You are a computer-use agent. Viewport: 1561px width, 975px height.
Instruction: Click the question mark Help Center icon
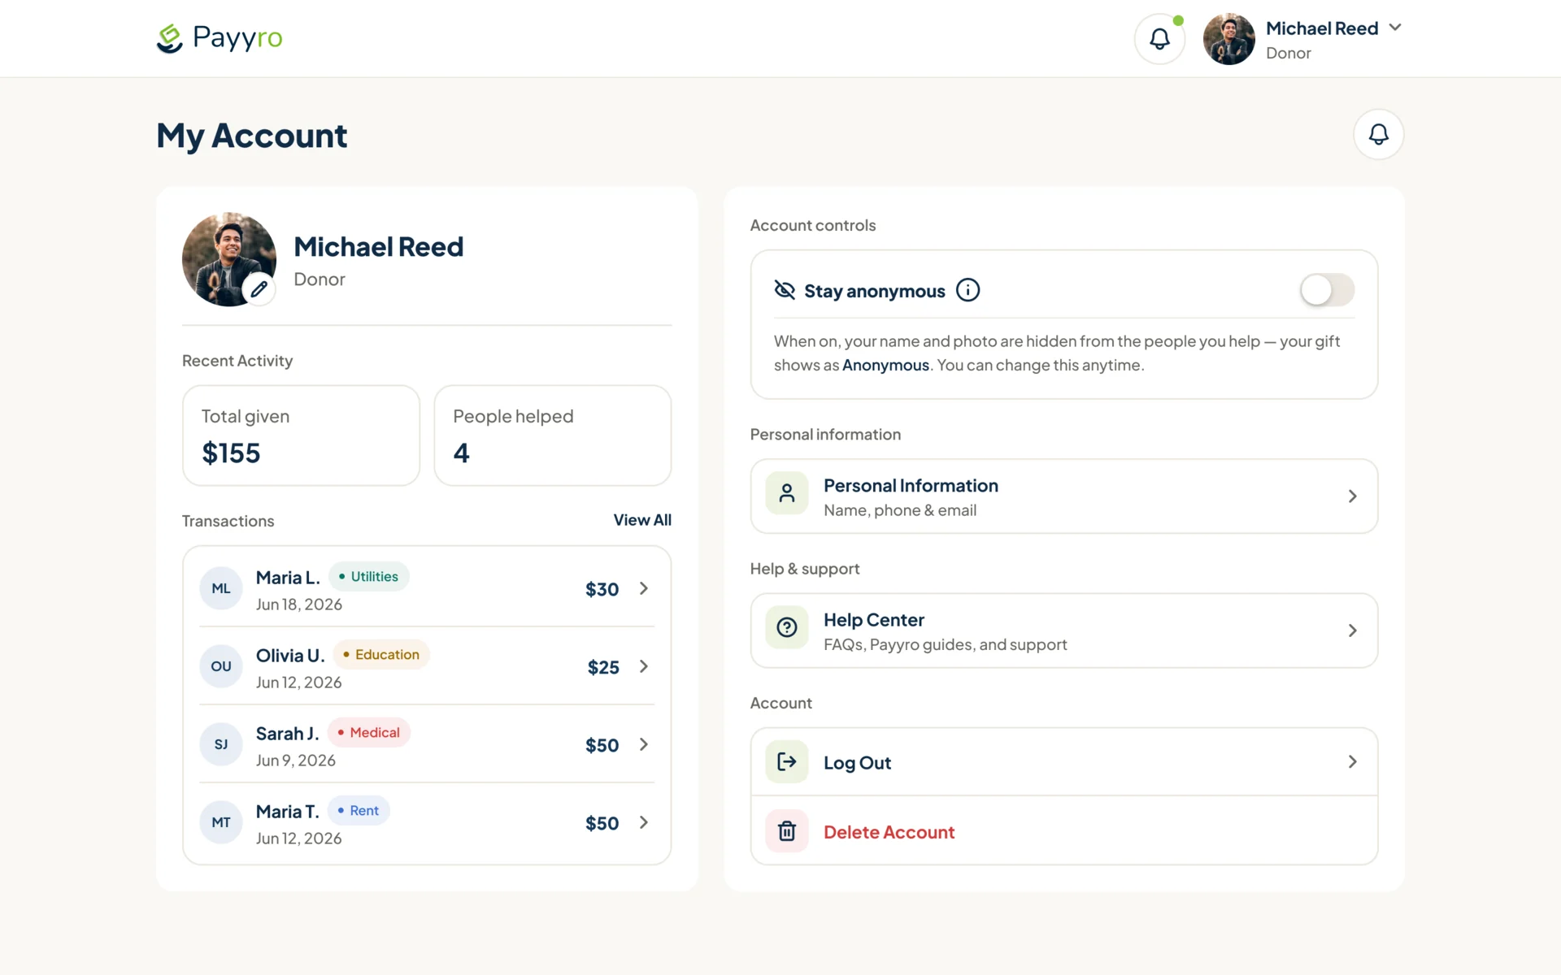click(x=787, y=627)
